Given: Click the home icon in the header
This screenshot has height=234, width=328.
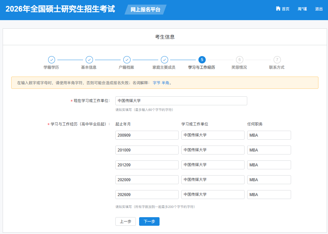Looking at the screenshot, I should pyautogui.click(x=278, y=9).
